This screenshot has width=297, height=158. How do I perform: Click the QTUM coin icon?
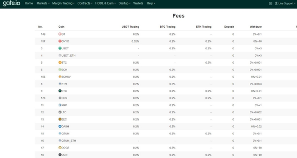point(60,133)
